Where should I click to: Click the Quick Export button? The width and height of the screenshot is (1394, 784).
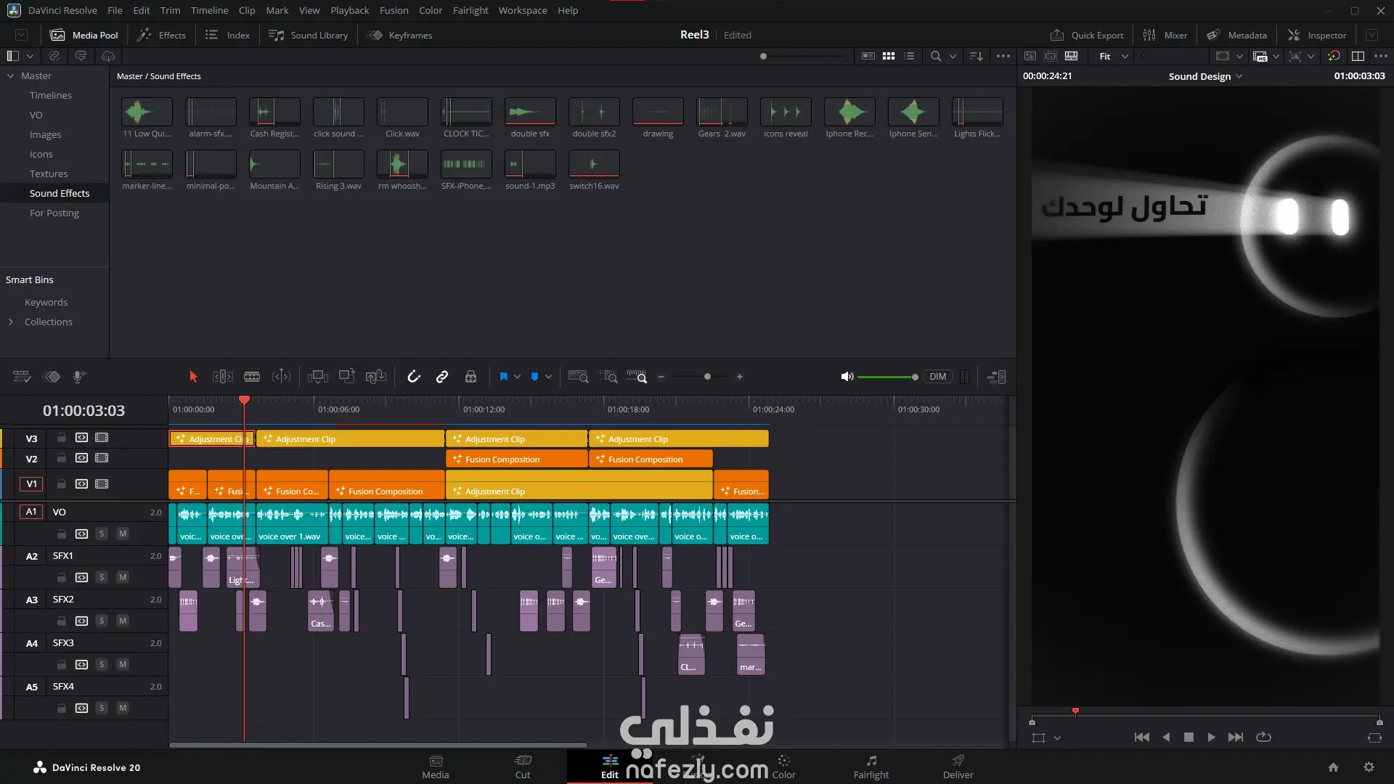click(x=1087, y=35)
